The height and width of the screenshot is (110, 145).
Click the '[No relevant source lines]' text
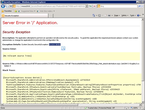point(17,56)
